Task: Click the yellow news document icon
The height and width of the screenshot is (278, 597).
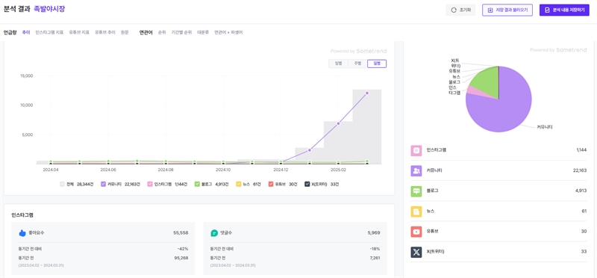Action: tap(416, 211)
